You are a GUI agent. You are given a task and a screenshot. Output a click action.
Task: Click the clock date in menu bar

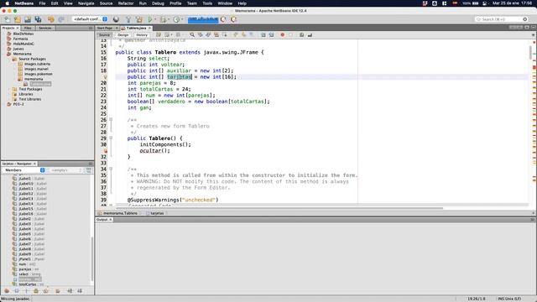tap(513, 3)
